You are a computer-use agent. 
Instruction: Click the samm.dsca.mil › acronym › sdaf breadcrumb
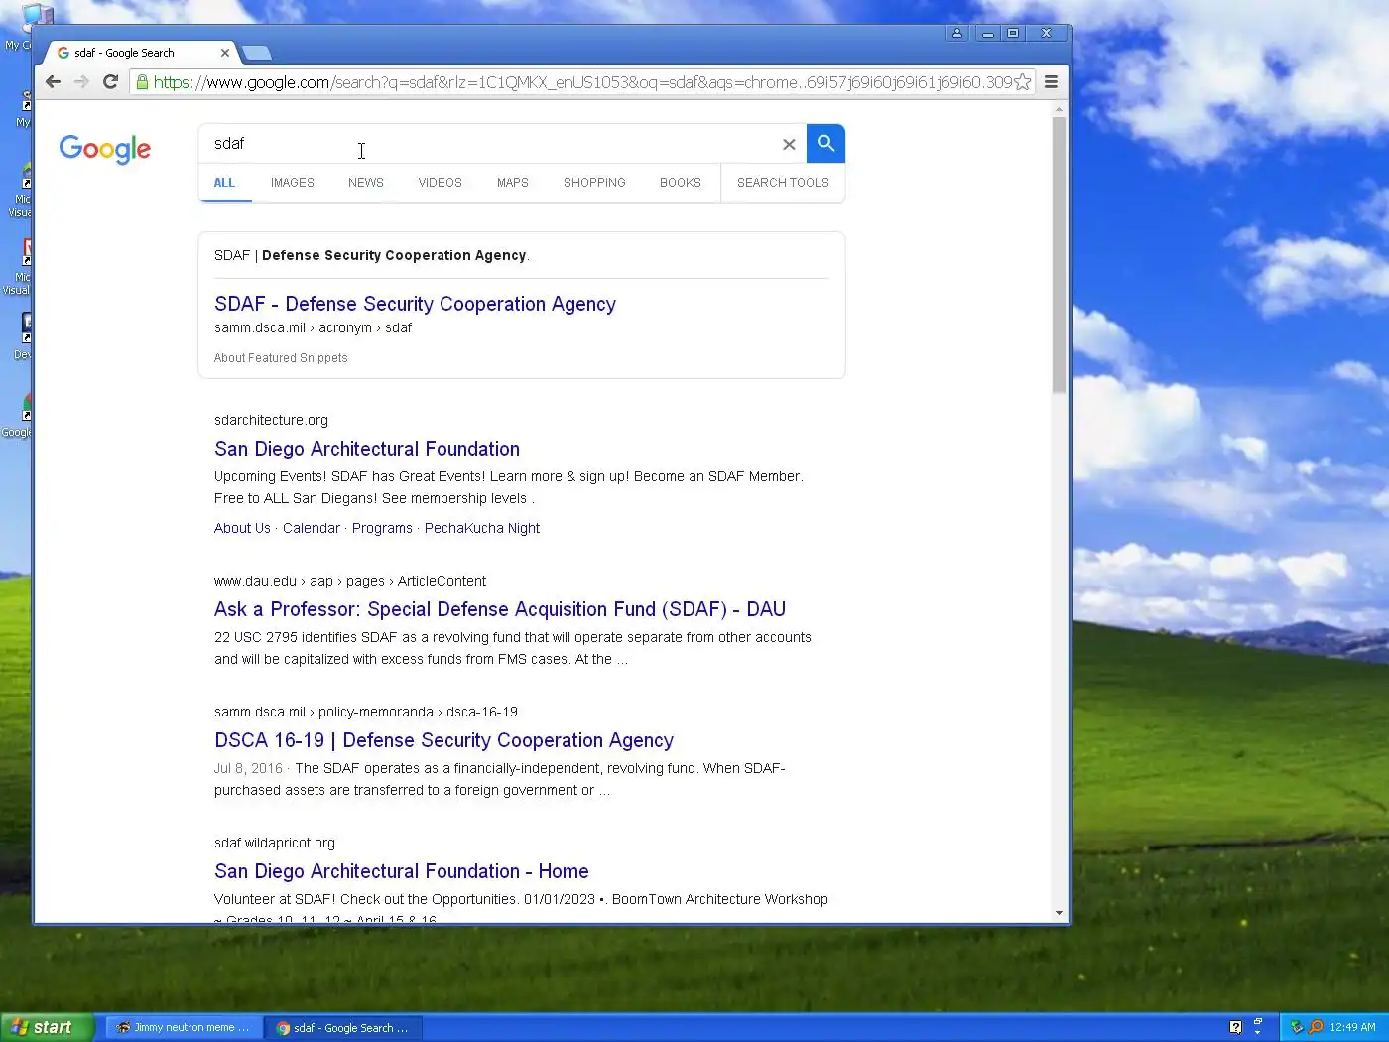click(313, 327)
